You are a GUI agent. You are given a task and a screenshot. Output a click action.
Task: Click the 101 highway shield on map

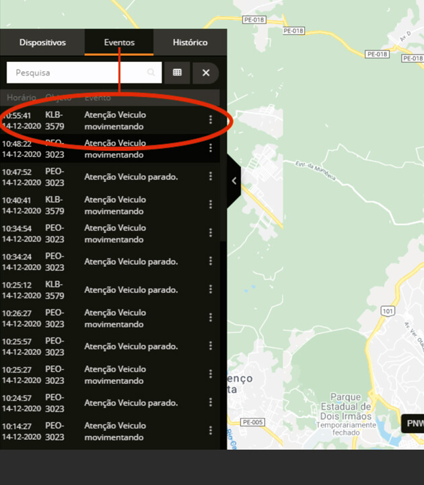[x=388, y=311]
